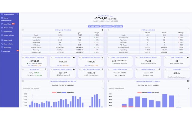Maximize December's Net Royalties chart
The height and width of the screenshot is (120, 192).
pos(102,81)
